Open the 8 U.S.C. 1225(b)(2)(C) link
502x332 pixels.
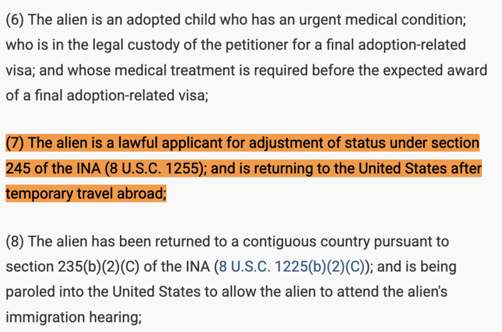291,267
